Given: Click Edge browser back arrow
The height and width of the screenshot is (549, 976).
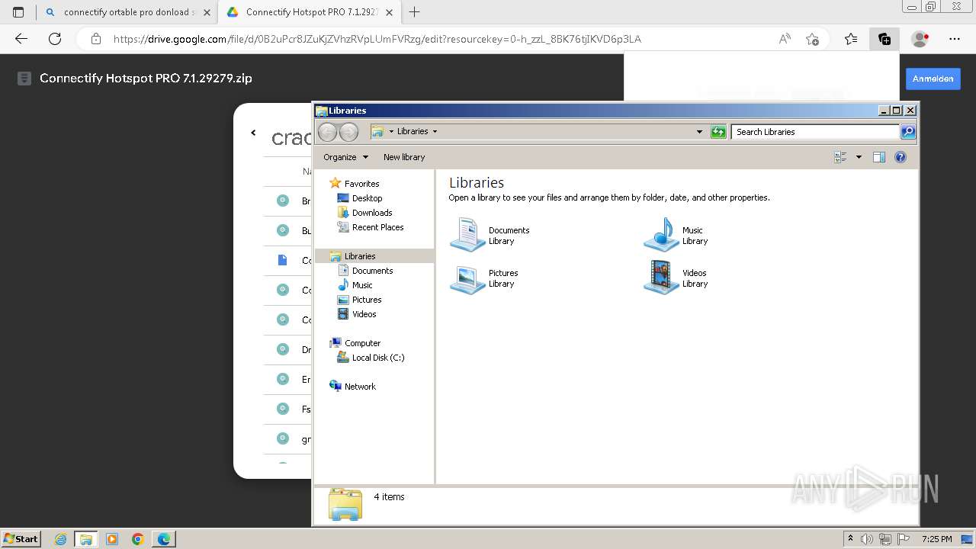Looking at the screenshot, I should pos(21,39).
